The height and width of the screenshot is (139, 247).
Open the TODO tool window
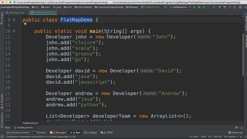pyautogui.click(x=107, y=133)
